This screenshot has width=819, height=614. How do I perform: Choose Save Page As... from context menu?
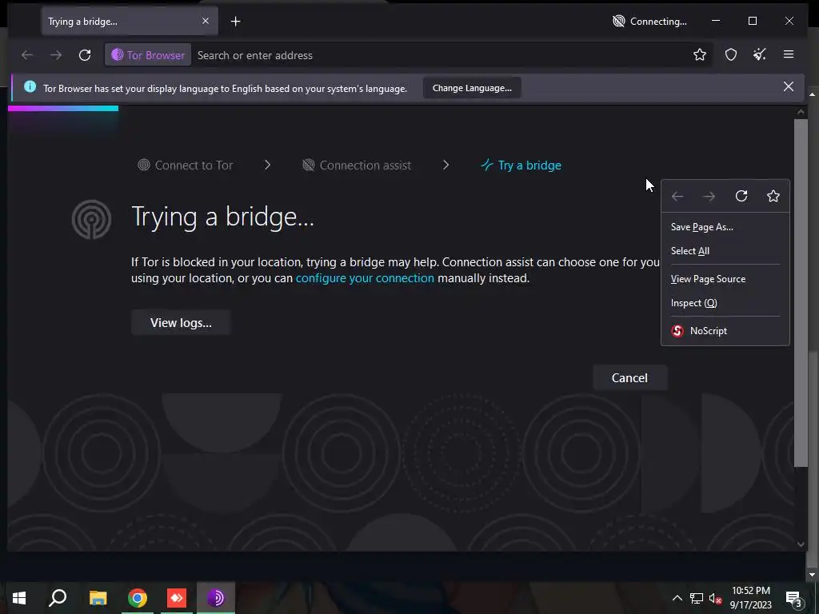click(x=725, y=227)
